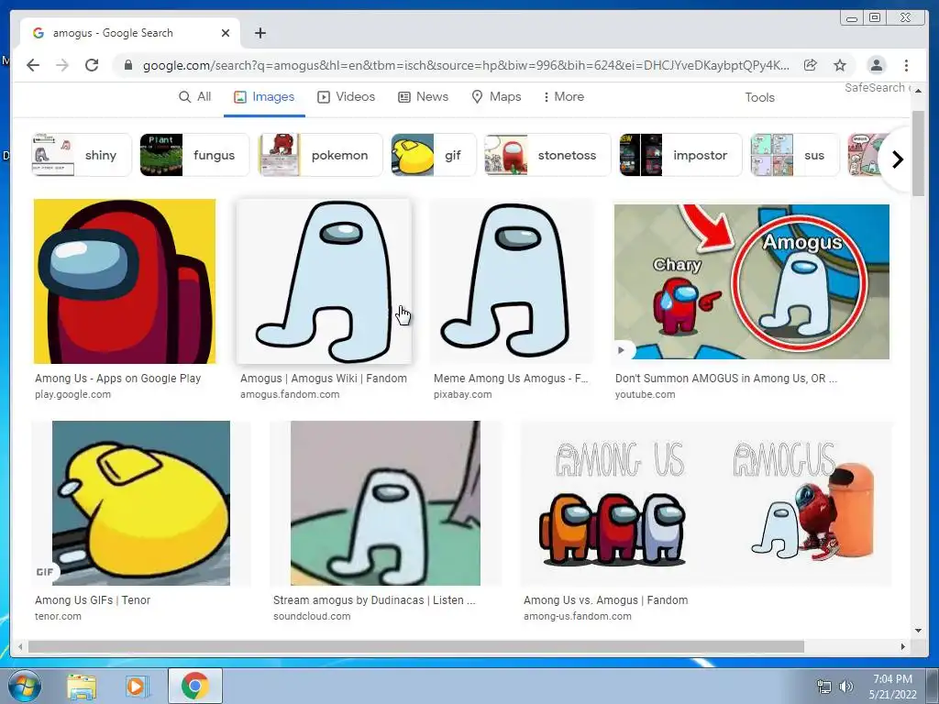Click the vertical scrollbar down arrow

tap(918, 630)
